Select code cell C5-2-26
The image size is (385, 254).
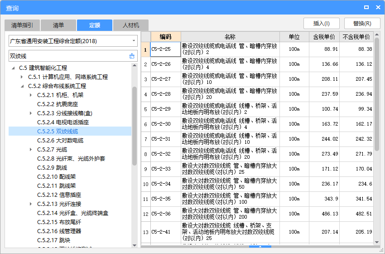click(166, 64)
